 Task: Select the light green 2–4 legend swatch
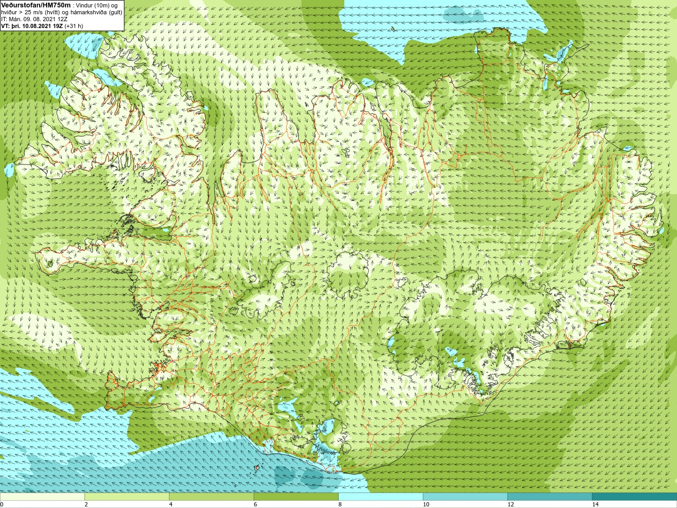[127, 497]
